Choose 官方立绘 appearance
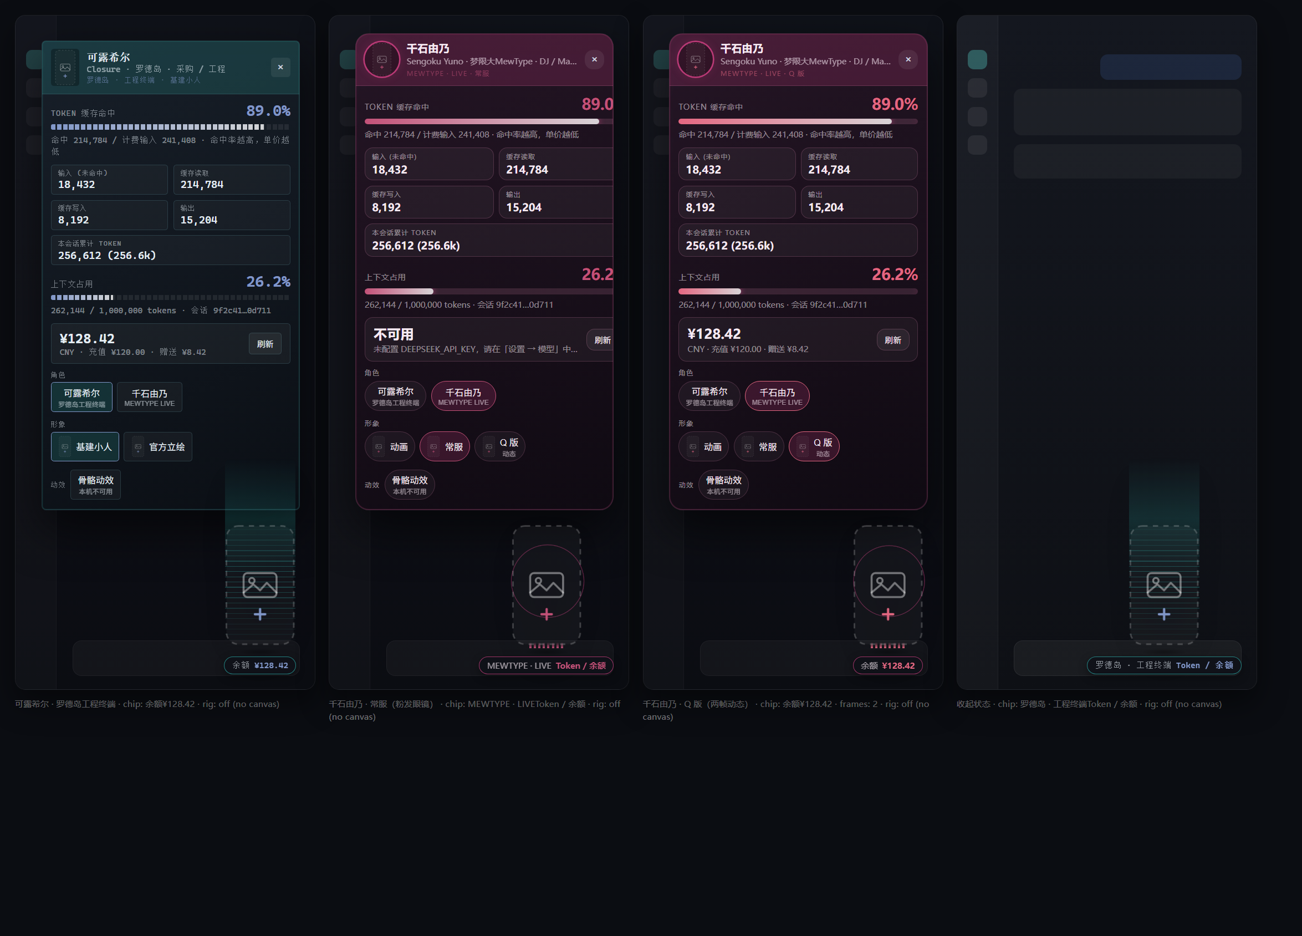The image size is (1302, 936). 158,446
